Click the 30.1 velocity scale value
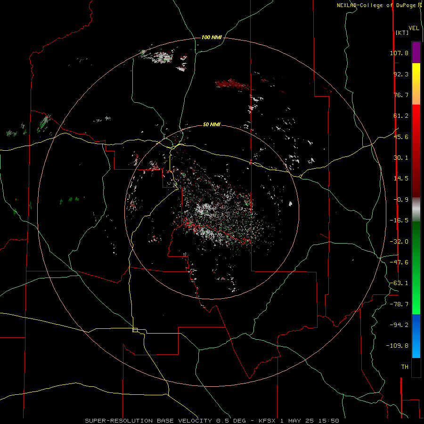 tap(401, 158)
